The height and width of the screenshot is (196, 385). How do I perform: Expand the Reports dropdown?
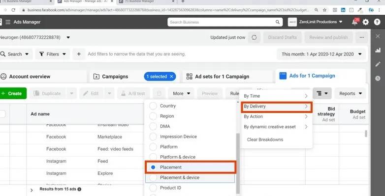(351, 93)
